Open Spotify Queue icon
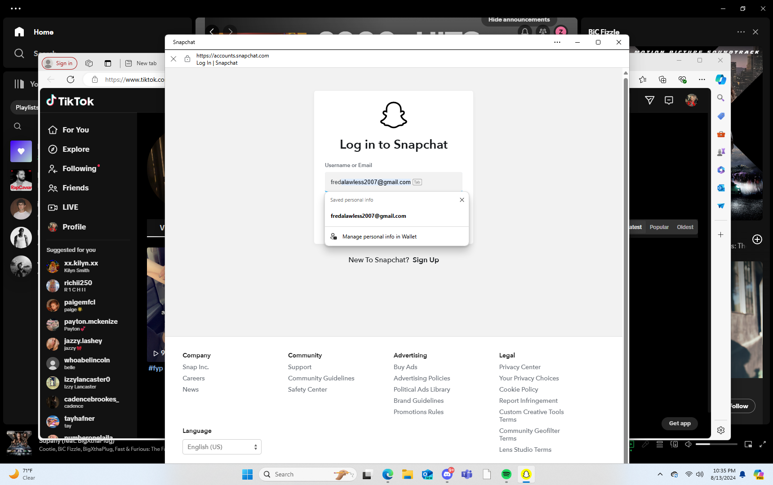Image resolution: width=773 pixels, height=485 pixels. click(659, 444)
